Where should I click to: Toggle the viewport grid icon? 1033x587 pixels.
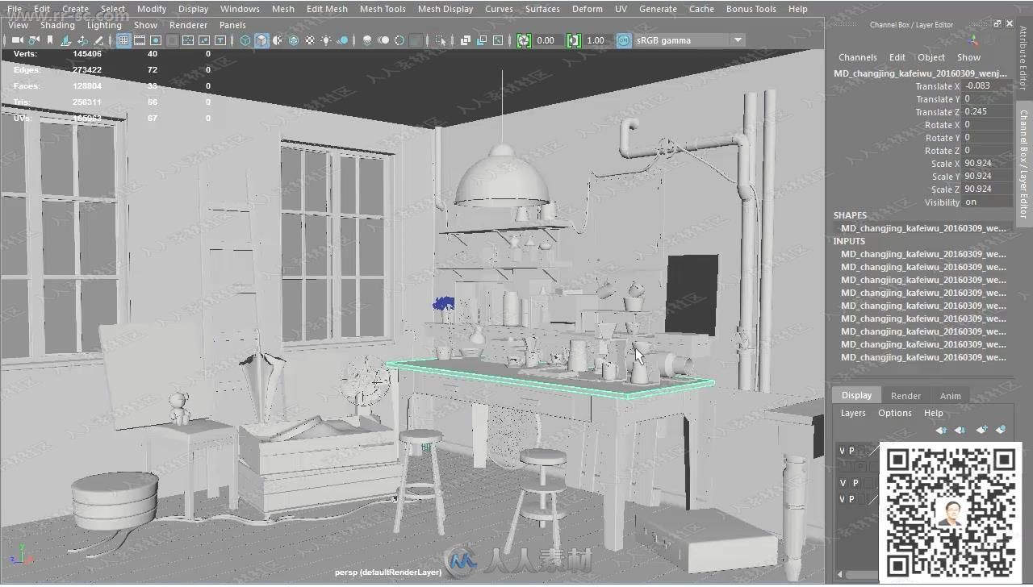123,40
